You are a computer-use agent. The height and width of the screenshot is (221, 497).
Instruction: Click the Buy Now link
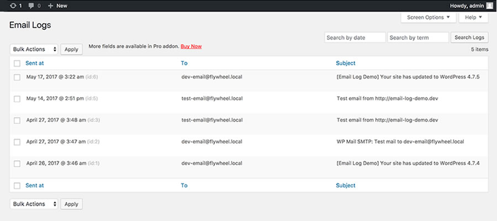coord(191,46)
